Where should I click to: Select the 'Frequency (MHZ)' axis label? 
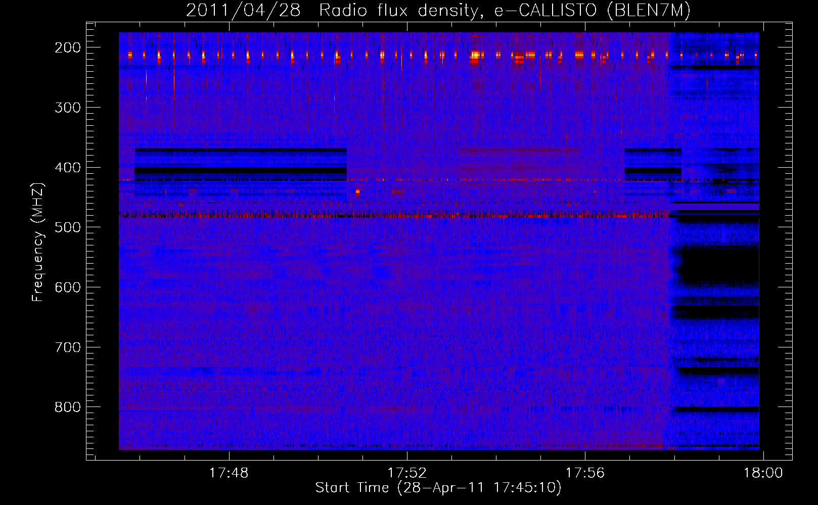(x=38, y=242)
